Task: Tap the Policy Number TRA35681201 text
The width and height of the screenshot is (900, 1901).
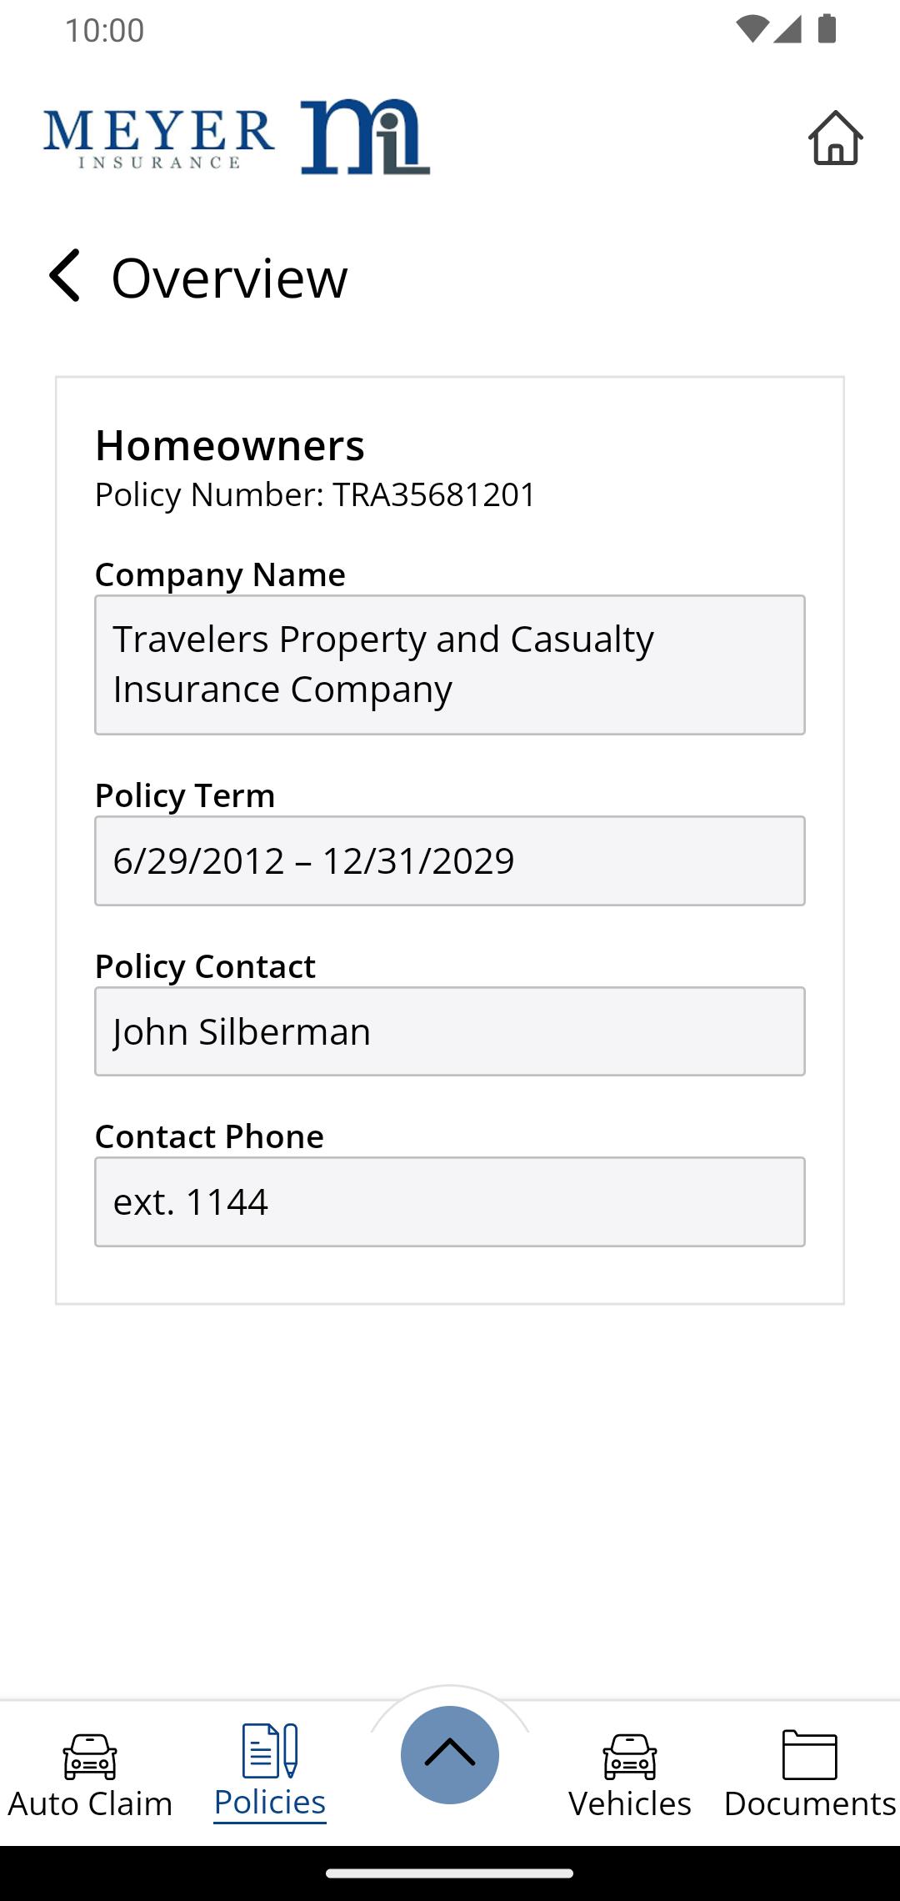Action: click(315, 494)
